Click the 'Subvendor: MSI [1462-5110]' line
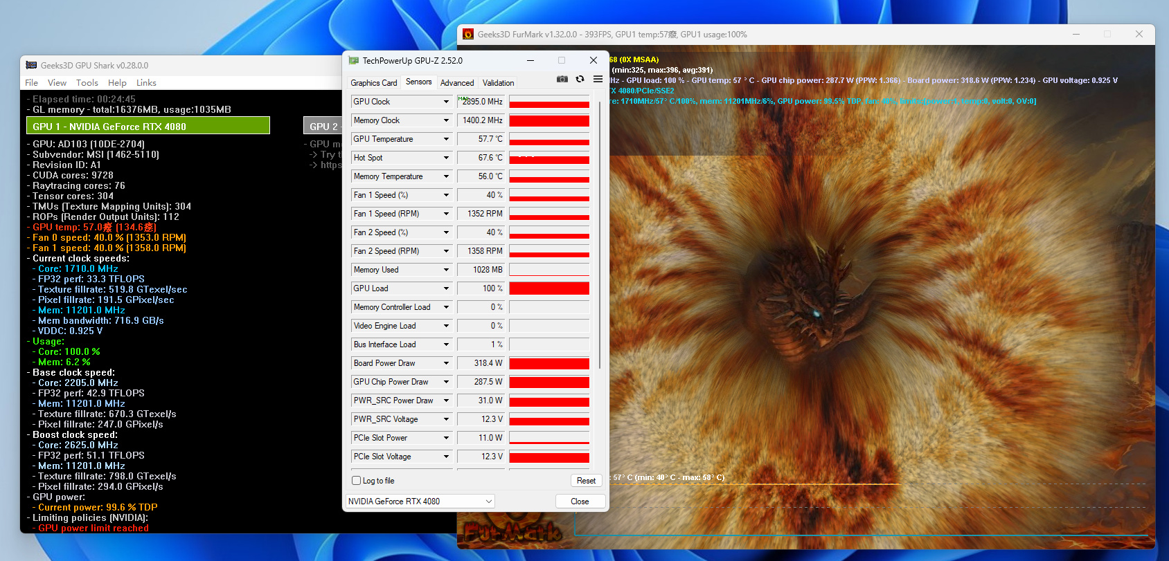The image size is (1169, 561). [93, 155]
